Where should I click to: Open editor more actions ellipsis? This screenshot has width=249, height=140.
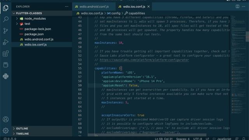pos(244,7)
